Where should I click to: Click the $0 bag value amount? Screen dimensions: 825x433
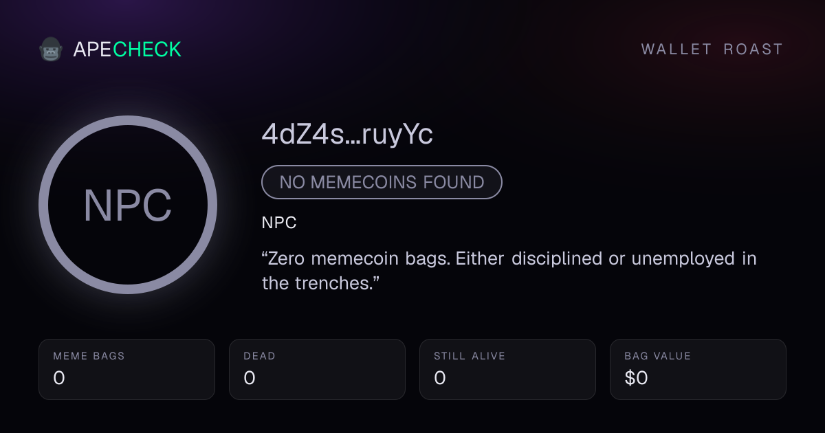click(636, 378)
